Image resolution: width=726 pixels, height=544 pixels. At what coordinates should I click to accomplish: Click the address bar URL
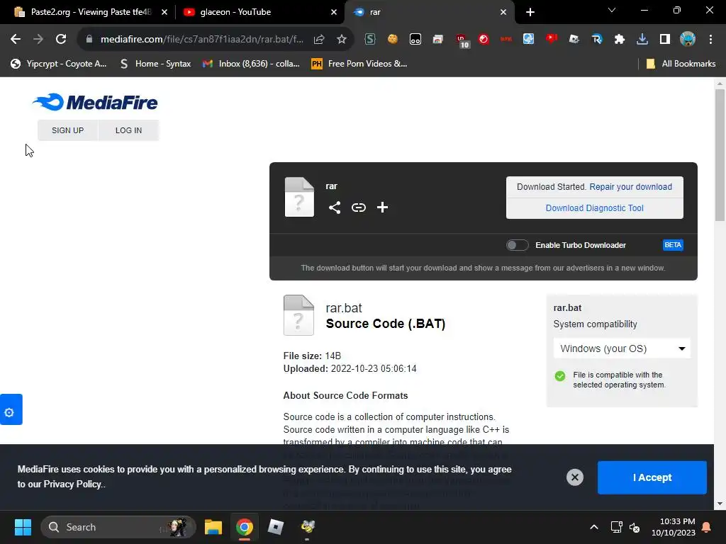(x=202, y=40)
